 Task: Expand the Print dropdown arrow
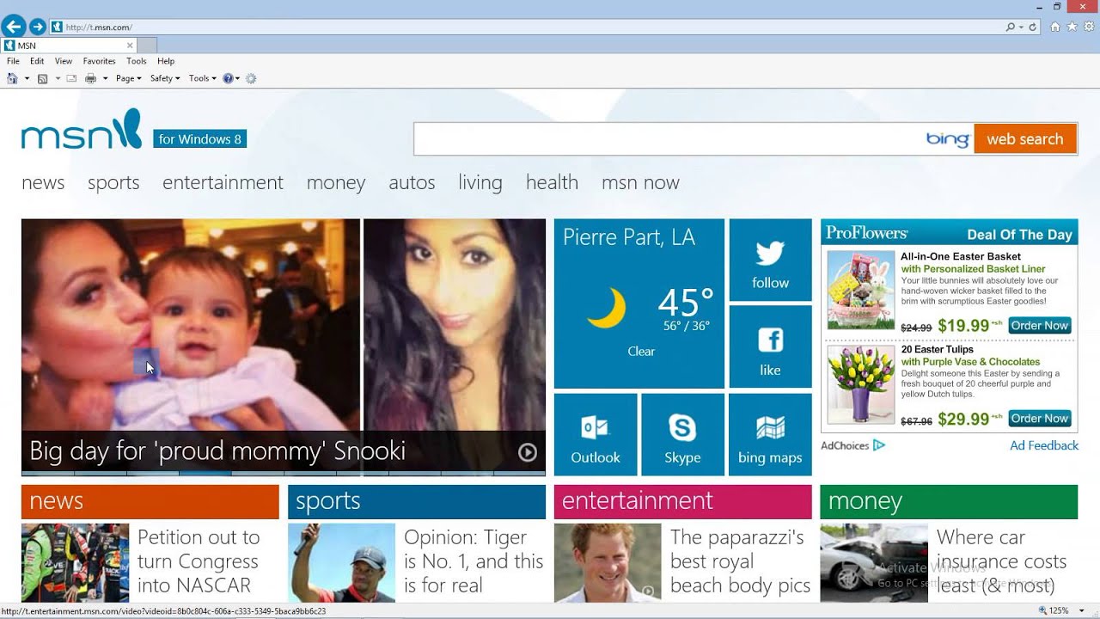coord(105,78)
